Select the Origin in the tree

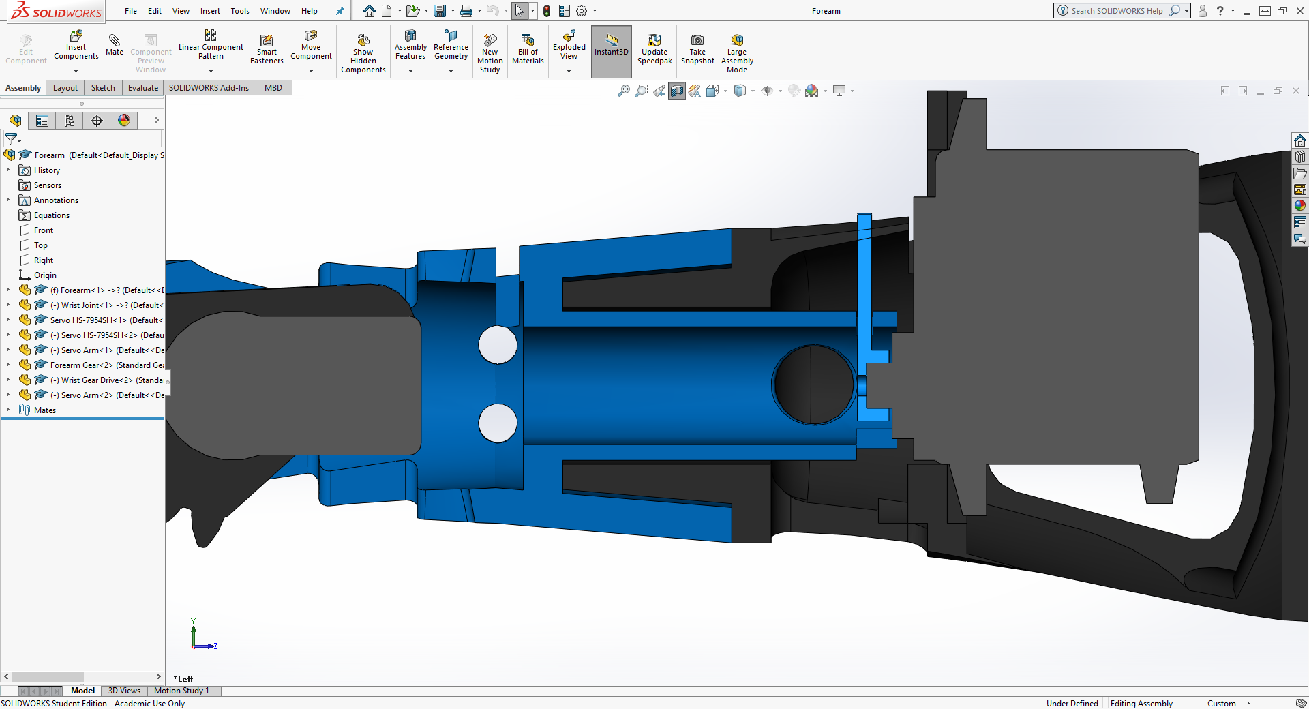(x=45, y=275)
